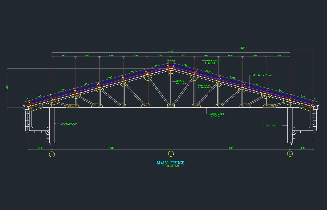The image size is (327, 210).
Task: Pick the L-50x50x5 text under VERTICAL
Action: [x=182, y=83]
